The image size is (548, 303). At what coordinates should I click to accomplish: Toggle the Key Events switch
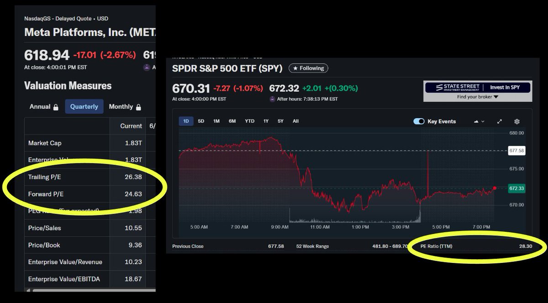(x=419, y=121)
